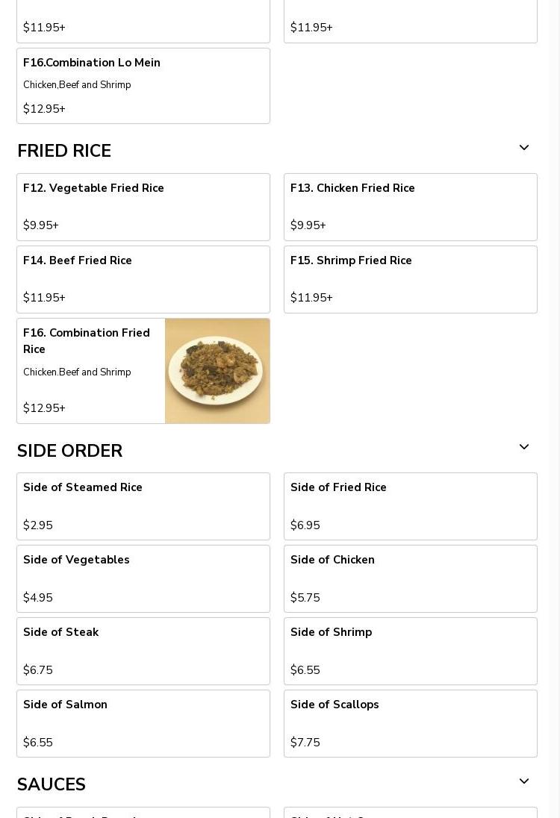This screenshot has height=818, width=560.
Task: Collapse the SIDE ORDER section chevron
Action: click(x=524, y=448)
